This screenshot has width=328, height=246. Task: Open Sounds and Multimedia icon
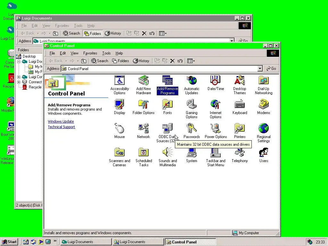tap(167, 157)
